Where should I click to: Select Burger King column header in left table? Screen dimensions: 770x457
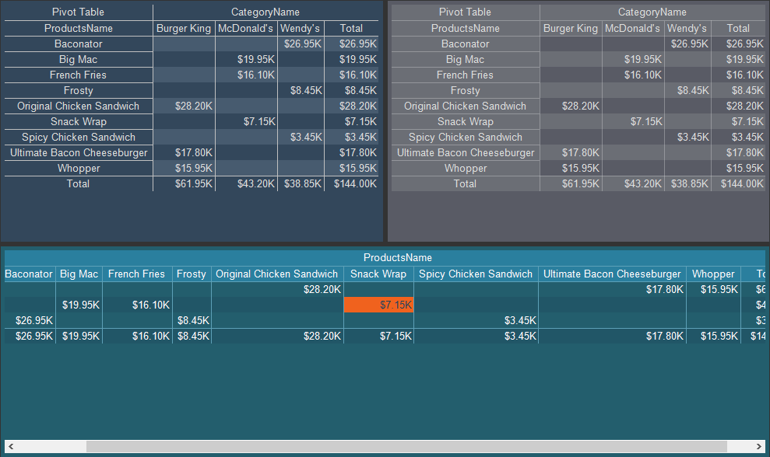tap(184, 28)
